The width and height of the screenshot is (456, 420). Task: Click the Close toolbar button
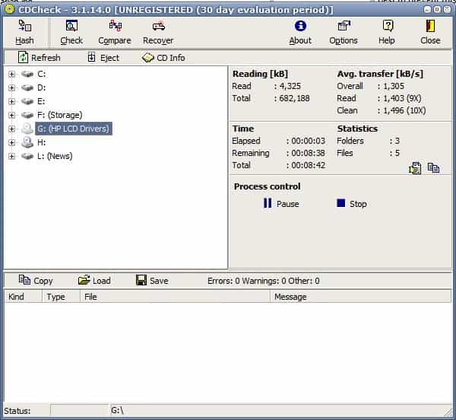[x=430, y=32]
